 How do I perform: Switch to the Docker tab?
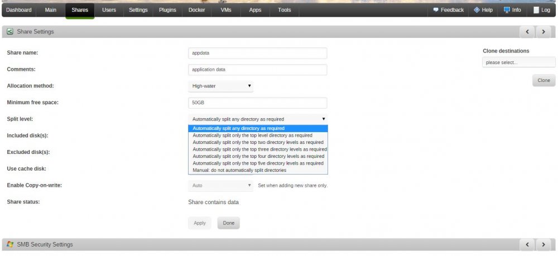(197, 10)
